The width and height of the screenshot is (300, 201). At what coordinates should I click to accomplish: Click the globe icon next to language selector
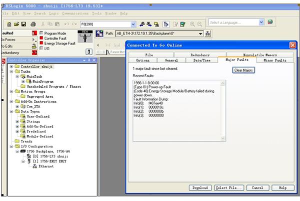tap(270, 22)
